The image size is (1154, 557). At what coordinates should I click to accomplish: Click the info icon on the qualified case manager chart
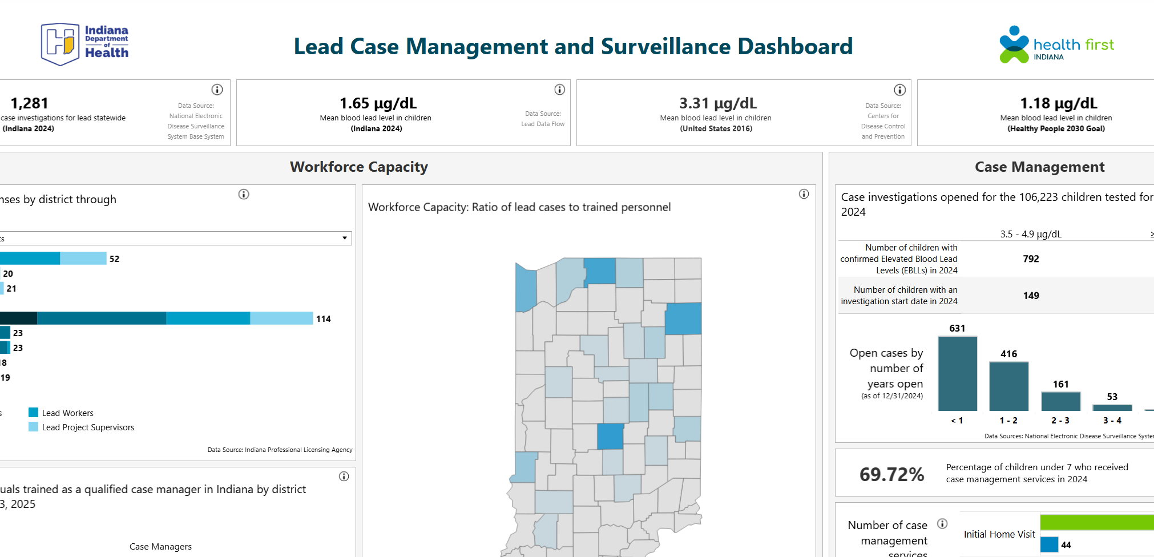tap(344, 477)
